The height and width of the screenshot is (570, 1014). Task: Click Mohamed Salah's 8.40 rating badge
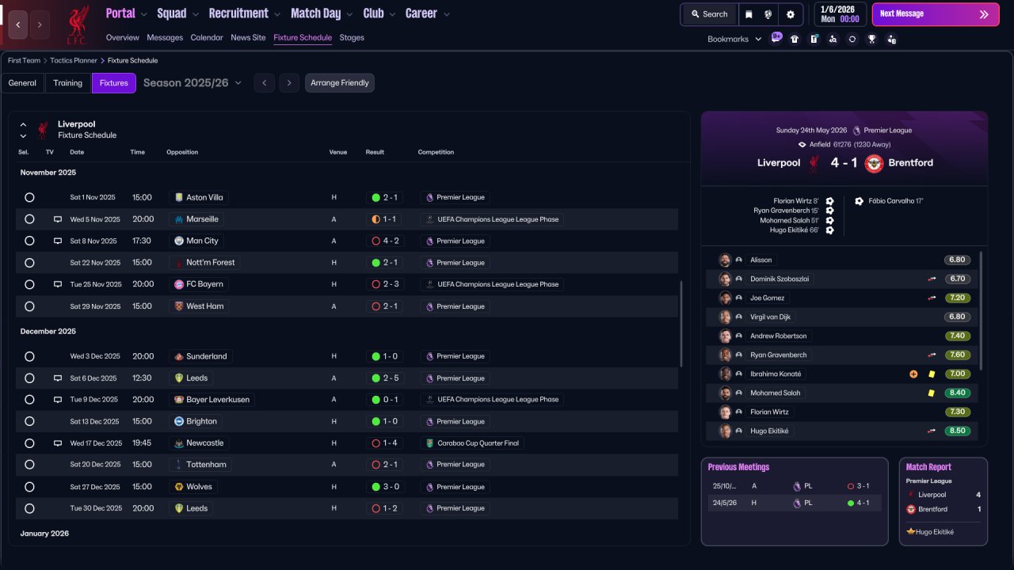tap(958, 393)
